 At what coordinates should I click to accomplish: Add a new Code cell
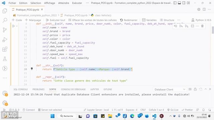17,20
